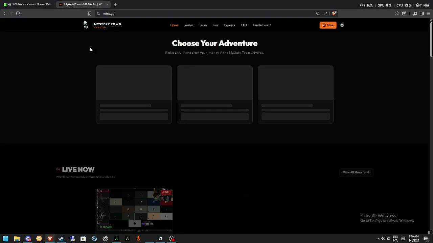This screenshot has height=243, width=433.
Task: Click the LIVE NOW section heading
Action: [78, 169]
